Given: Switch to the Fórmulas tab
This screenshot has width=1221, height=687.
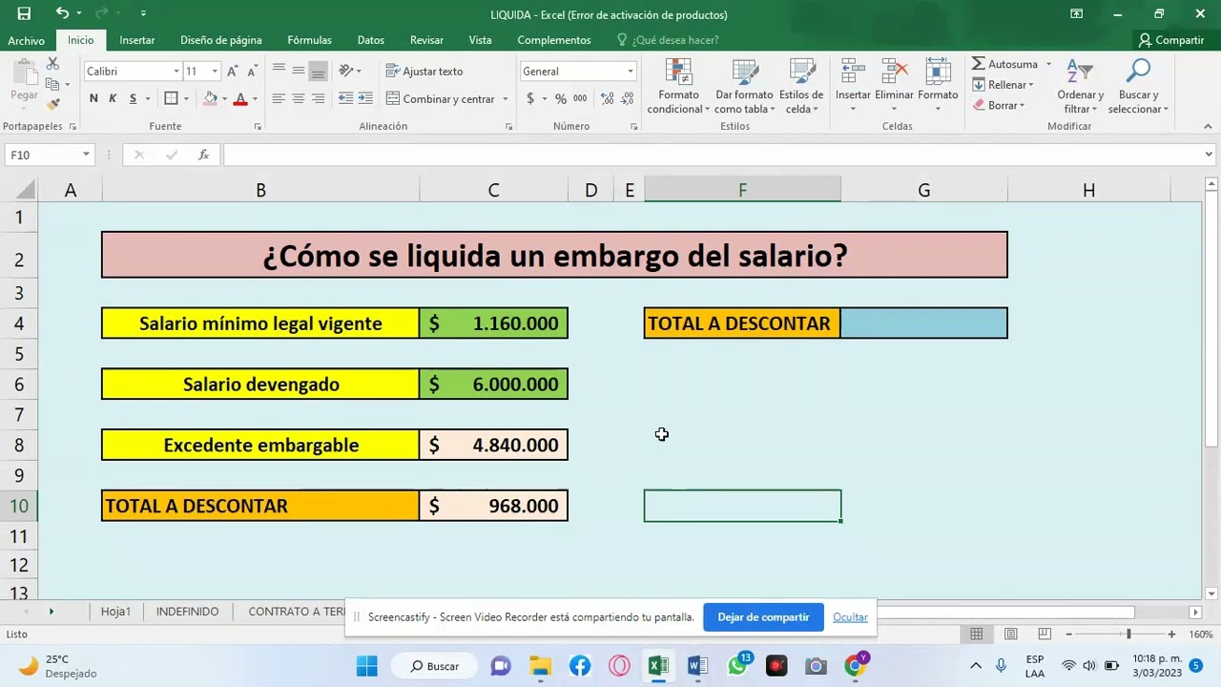Looking at the screenshot, I should coord(309,40).
